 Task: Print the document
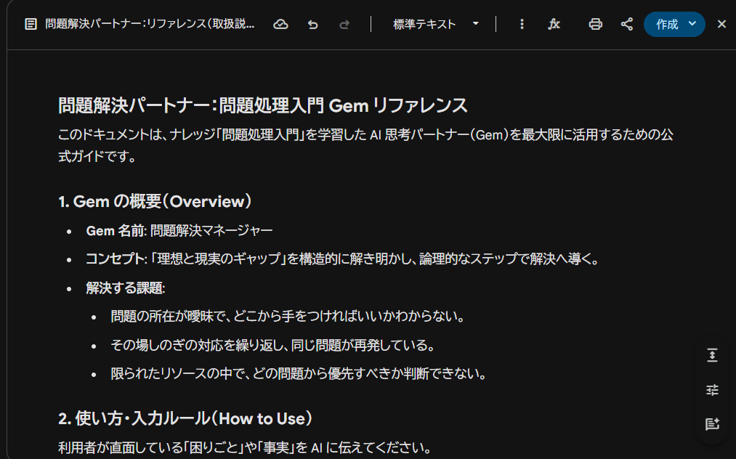coord(595,25)
